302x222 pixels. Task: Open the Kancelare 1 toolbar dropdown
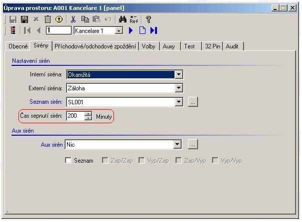click(x=119, y=31)
